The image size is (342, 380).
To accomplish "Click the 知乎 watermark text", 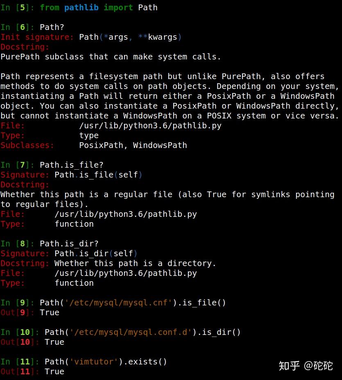I will point(289,366).
